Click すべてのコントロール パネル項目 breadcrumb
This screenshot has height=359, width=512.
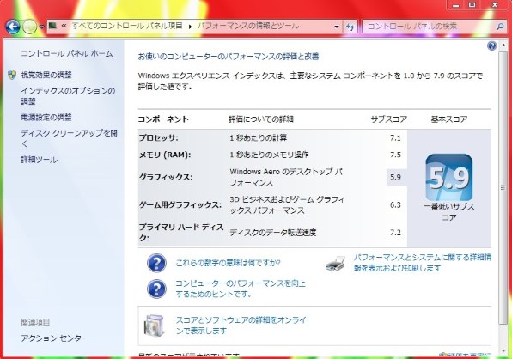[x=127, y=26]
